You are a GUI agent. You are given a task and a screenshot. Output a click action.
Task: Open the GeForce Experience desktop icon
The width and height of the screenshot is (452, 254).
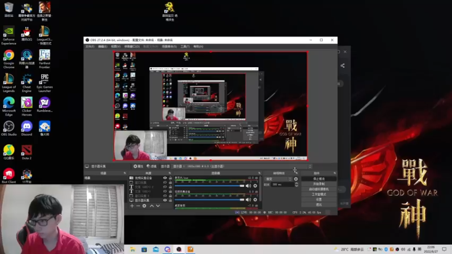pyautogui.click(x=8, y=36)
